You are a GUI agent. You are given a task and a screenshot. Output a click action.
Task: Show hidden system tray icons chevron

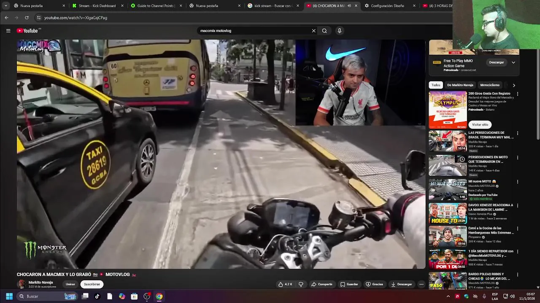tap(448, 296)
